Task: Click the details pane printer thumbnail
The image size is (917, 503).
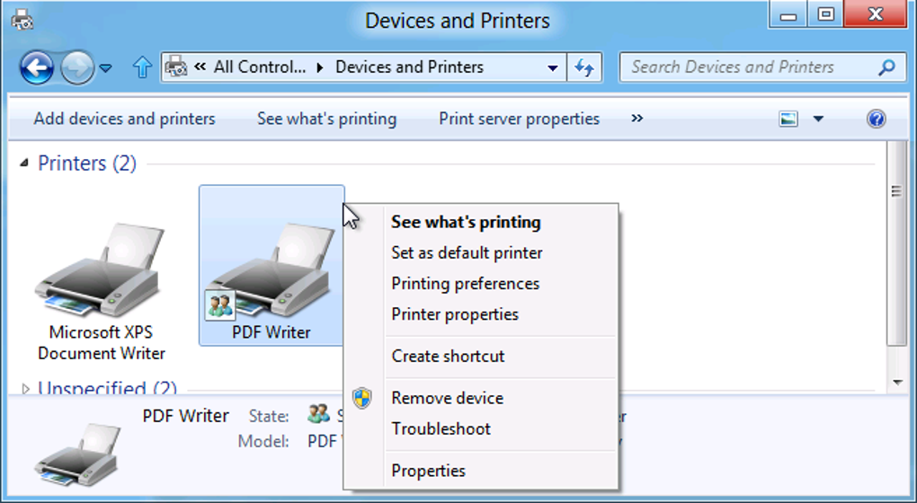Action: click(x=77, y=454)
